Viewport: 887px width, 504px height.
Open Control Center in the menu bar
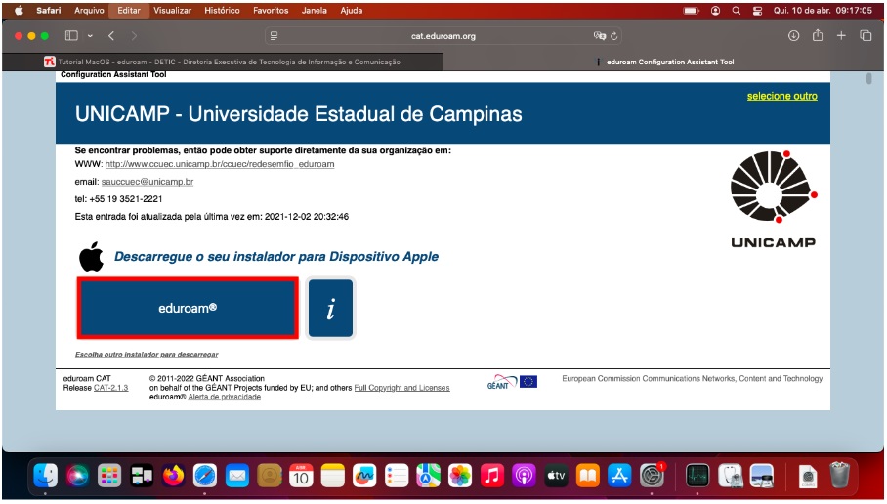pos(757,10)
